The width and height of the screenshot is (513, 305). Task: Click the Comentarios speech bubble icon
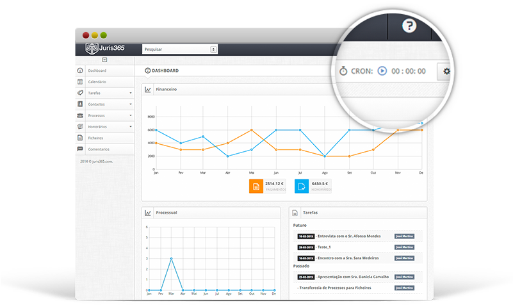pos(80,149)
